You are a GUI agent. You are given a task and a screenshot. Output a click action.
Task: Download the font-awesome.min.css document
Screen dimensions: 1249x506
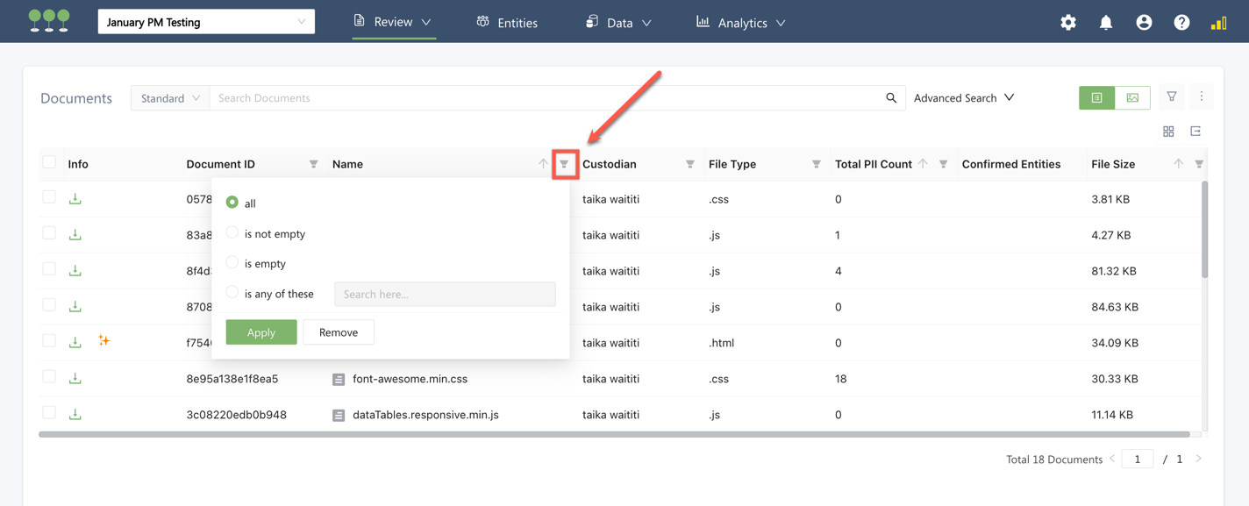(x=75, y=379)
